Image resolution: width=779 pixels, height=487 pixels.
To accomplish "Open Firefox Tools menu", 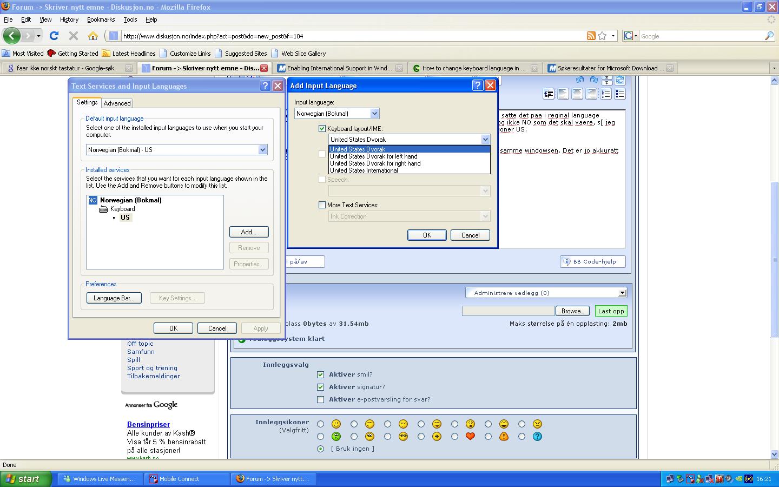I will coord(130,19).
